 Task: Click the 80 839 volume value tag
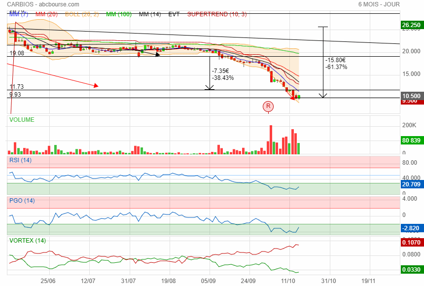click(411, 141)
